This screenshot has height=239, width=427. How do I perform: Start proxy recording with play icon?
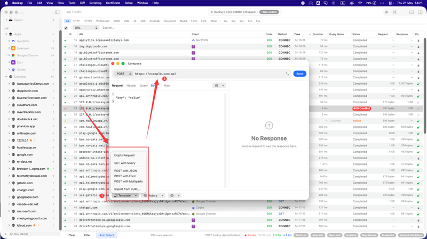[386, 12]
